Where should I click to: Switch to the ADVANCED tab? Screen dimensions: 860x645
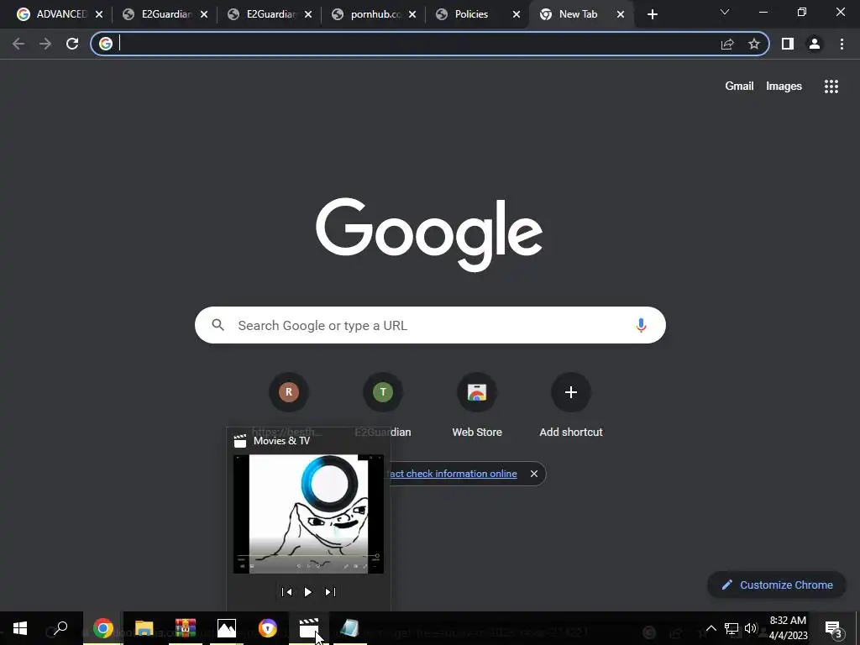[52, 14]
